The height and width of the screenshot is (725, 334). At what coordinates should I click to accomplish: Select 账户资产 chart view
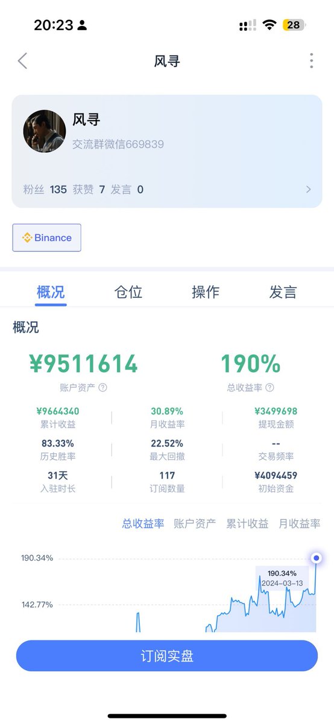point(195,524)
